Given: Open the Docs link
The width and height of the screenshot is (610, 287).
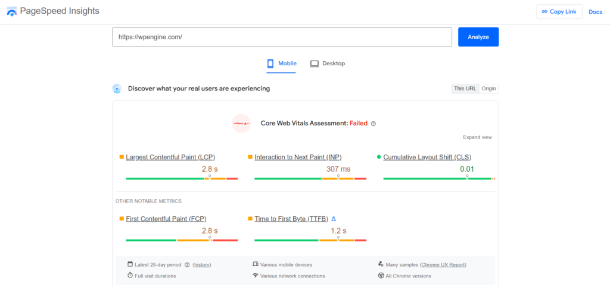Looking at the screenshot, I should 595,12.
